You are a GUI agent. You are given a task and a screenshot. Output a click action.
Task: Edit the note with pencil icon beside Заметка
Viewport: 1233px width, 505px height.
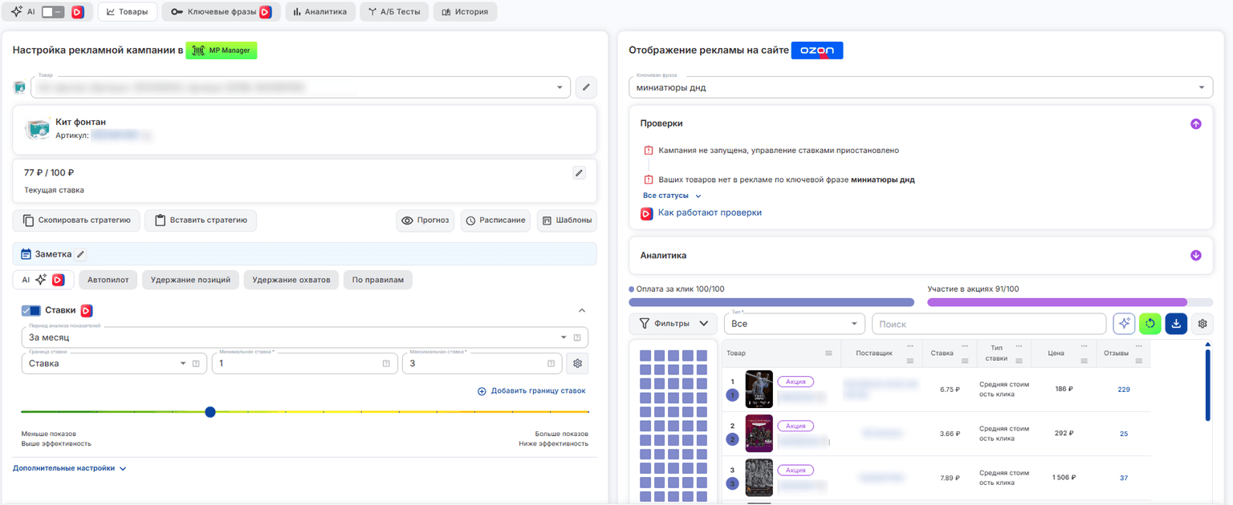(x=80, y=254)
